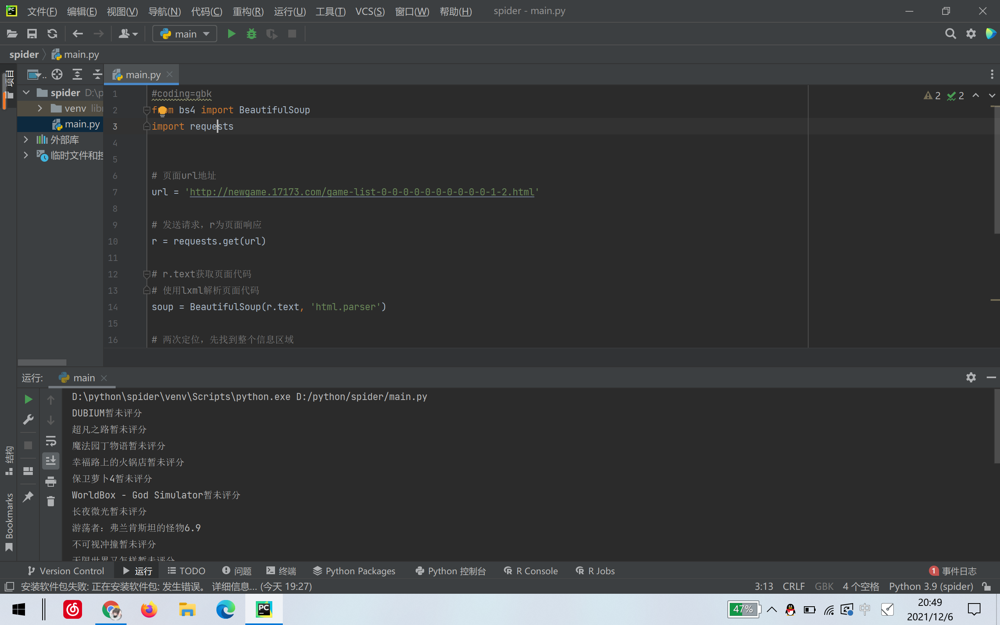
Task: Toggle scroll to end in console
Action: [51, 461]
